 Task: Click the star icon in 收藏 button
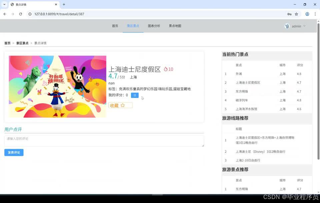pyautogui.click(x=123, y=105)
